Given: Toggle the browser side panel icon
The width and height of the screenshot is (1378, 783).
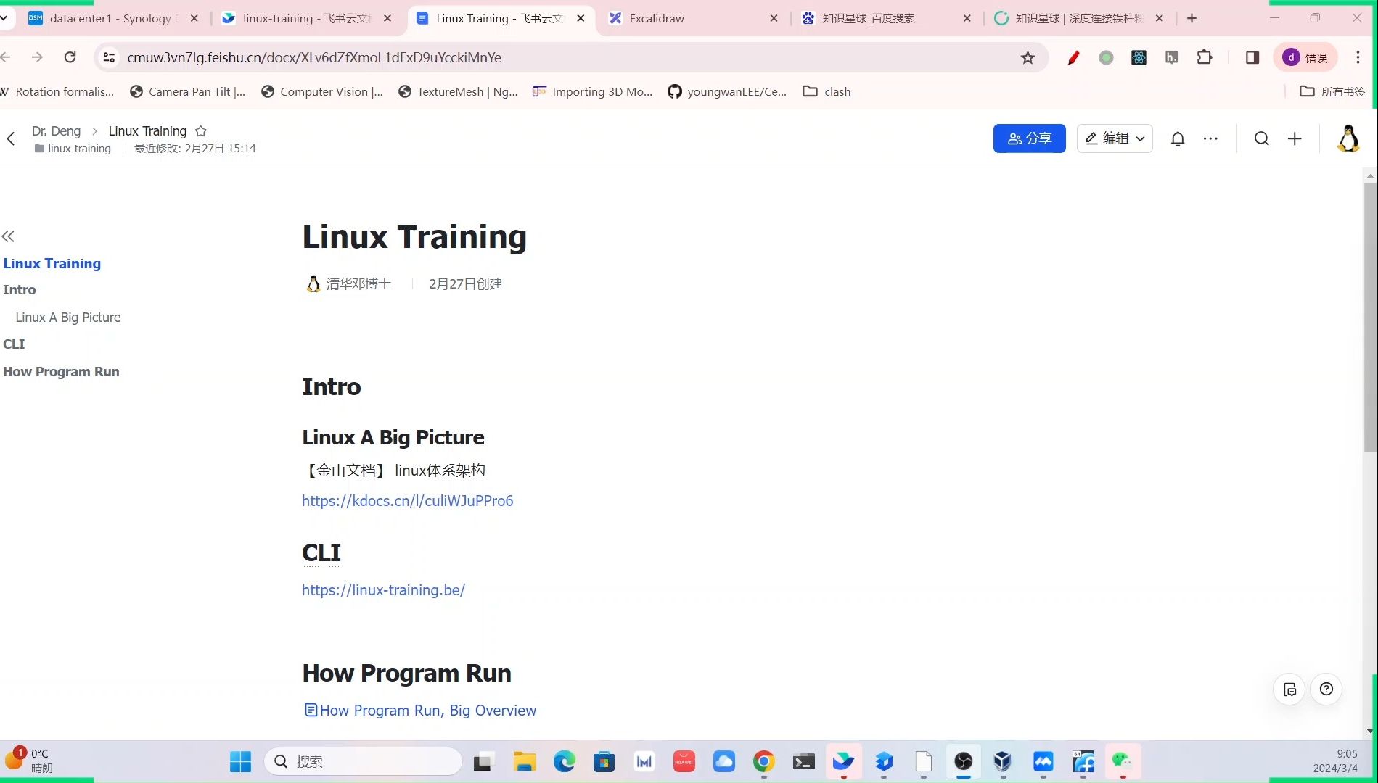Looking at the screenshot, I should click(1252, 57).
